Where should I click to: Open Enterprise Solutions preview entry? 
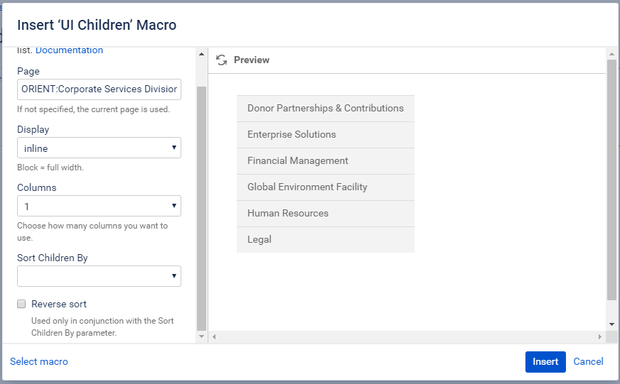pos(326,135)
